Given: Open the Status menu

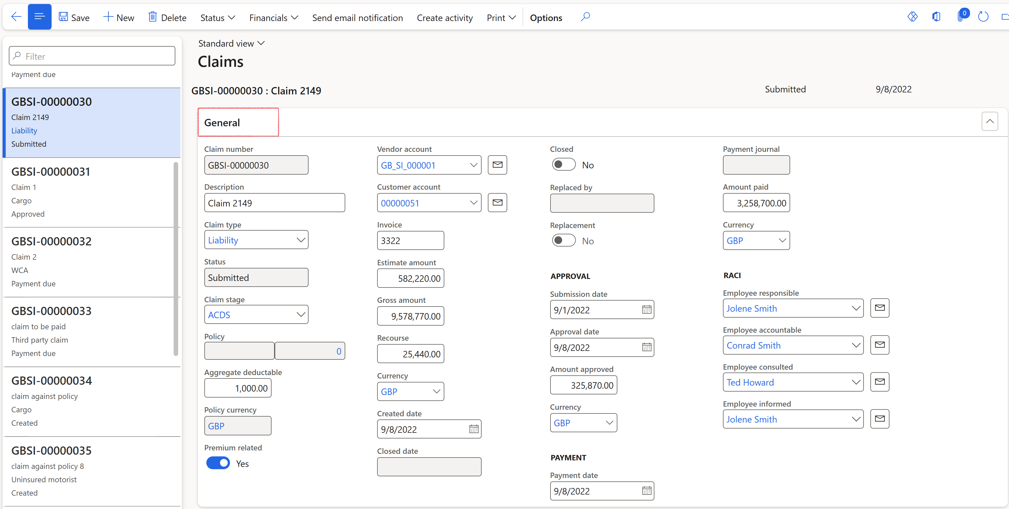Looking at the screenshot, I should coord(217,18).
